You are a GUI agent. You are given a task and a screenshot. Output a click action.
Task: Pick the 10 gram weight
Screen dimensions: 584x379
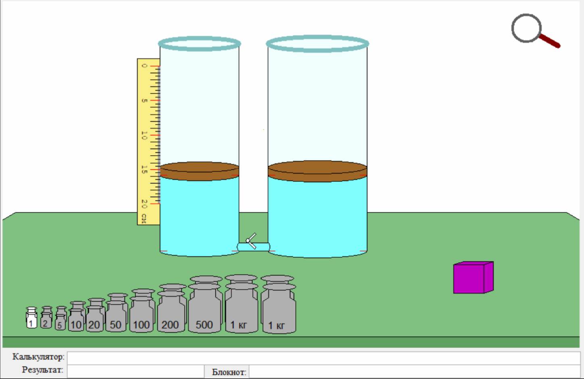coord(77,317)
